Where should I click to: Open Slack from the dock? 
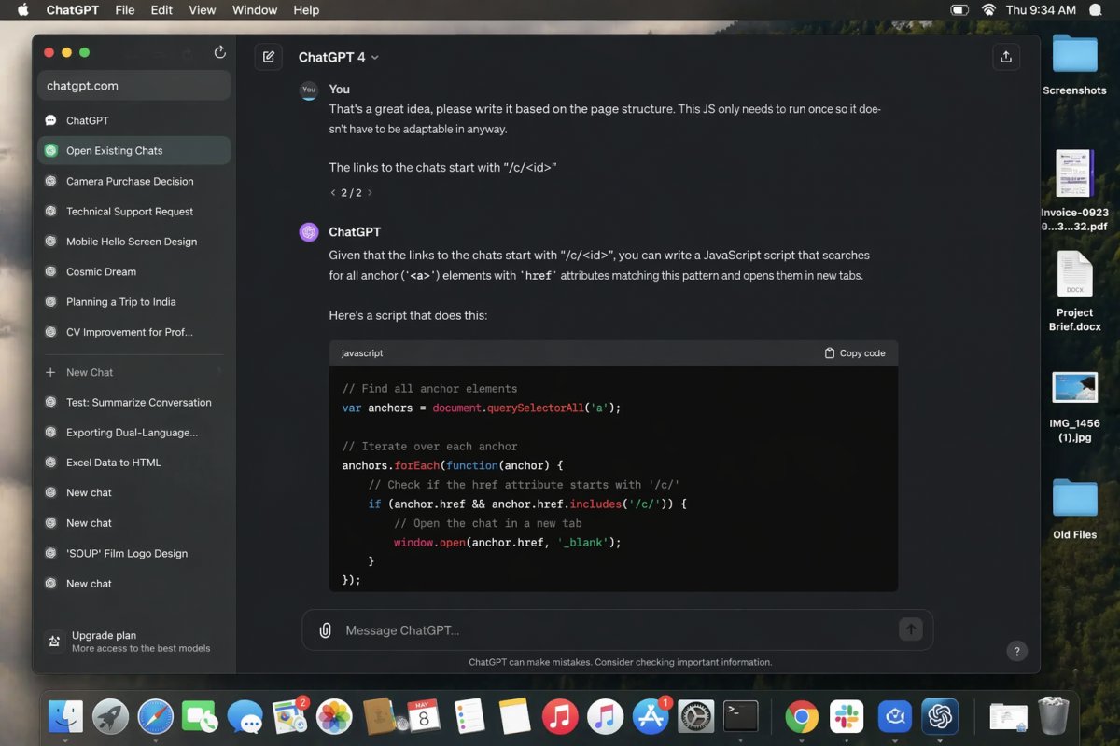pyautogui.click(x=847, y=716)
